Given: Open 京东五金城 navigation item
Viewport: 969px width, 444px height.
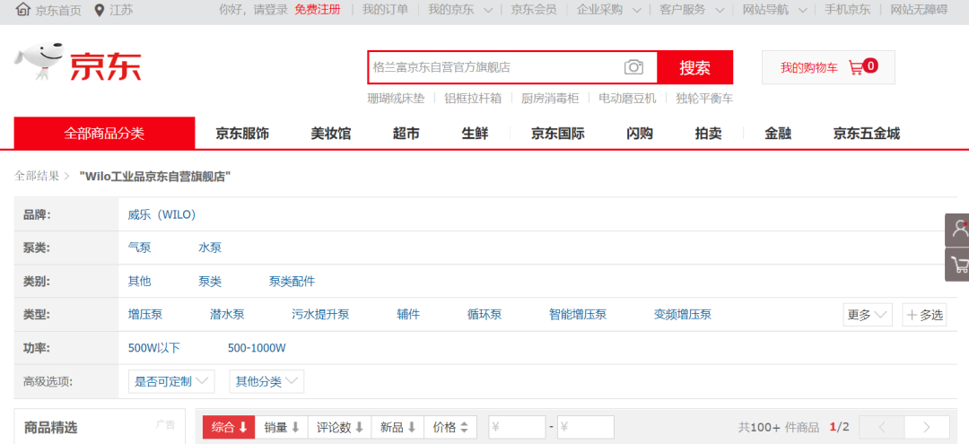Looking at the screenshot, I should pos(867,134).
